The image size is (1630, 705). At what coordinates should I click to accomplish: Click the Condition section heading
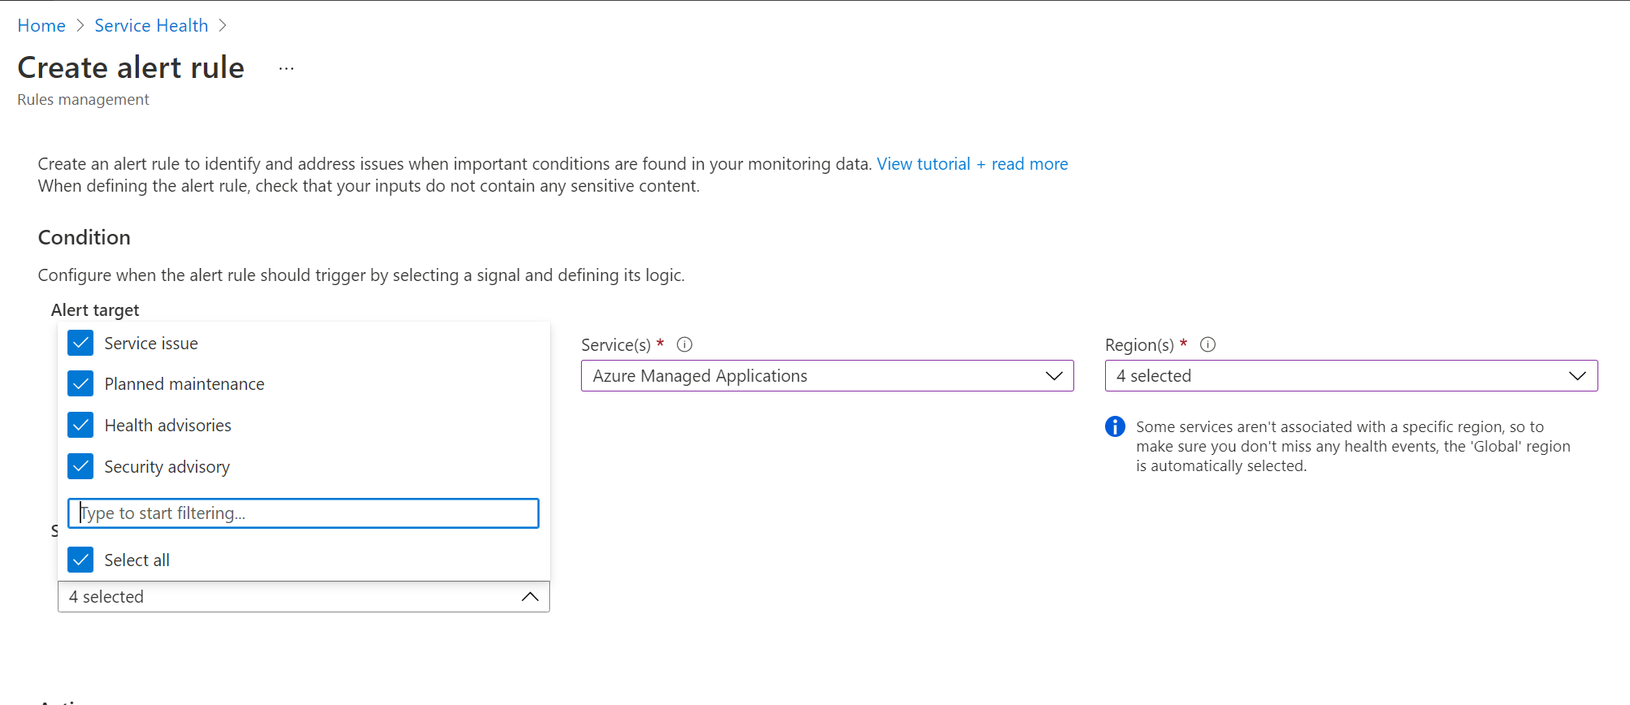[x=85, y=237]
